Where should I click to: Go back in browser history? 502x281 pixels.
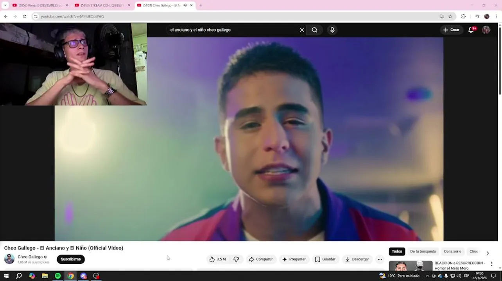(5, 16)
